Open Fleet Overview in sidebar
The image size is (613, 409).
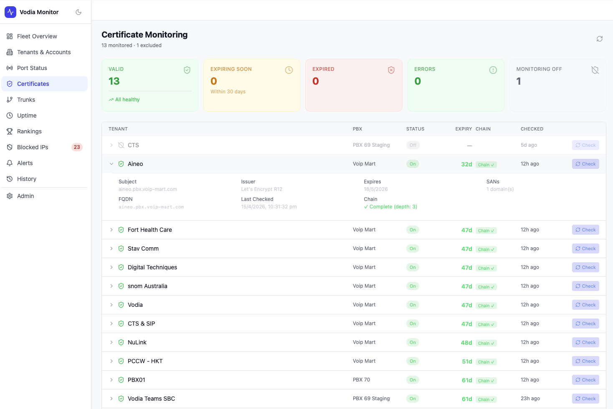pyautogui.click(x=37, y=36)
